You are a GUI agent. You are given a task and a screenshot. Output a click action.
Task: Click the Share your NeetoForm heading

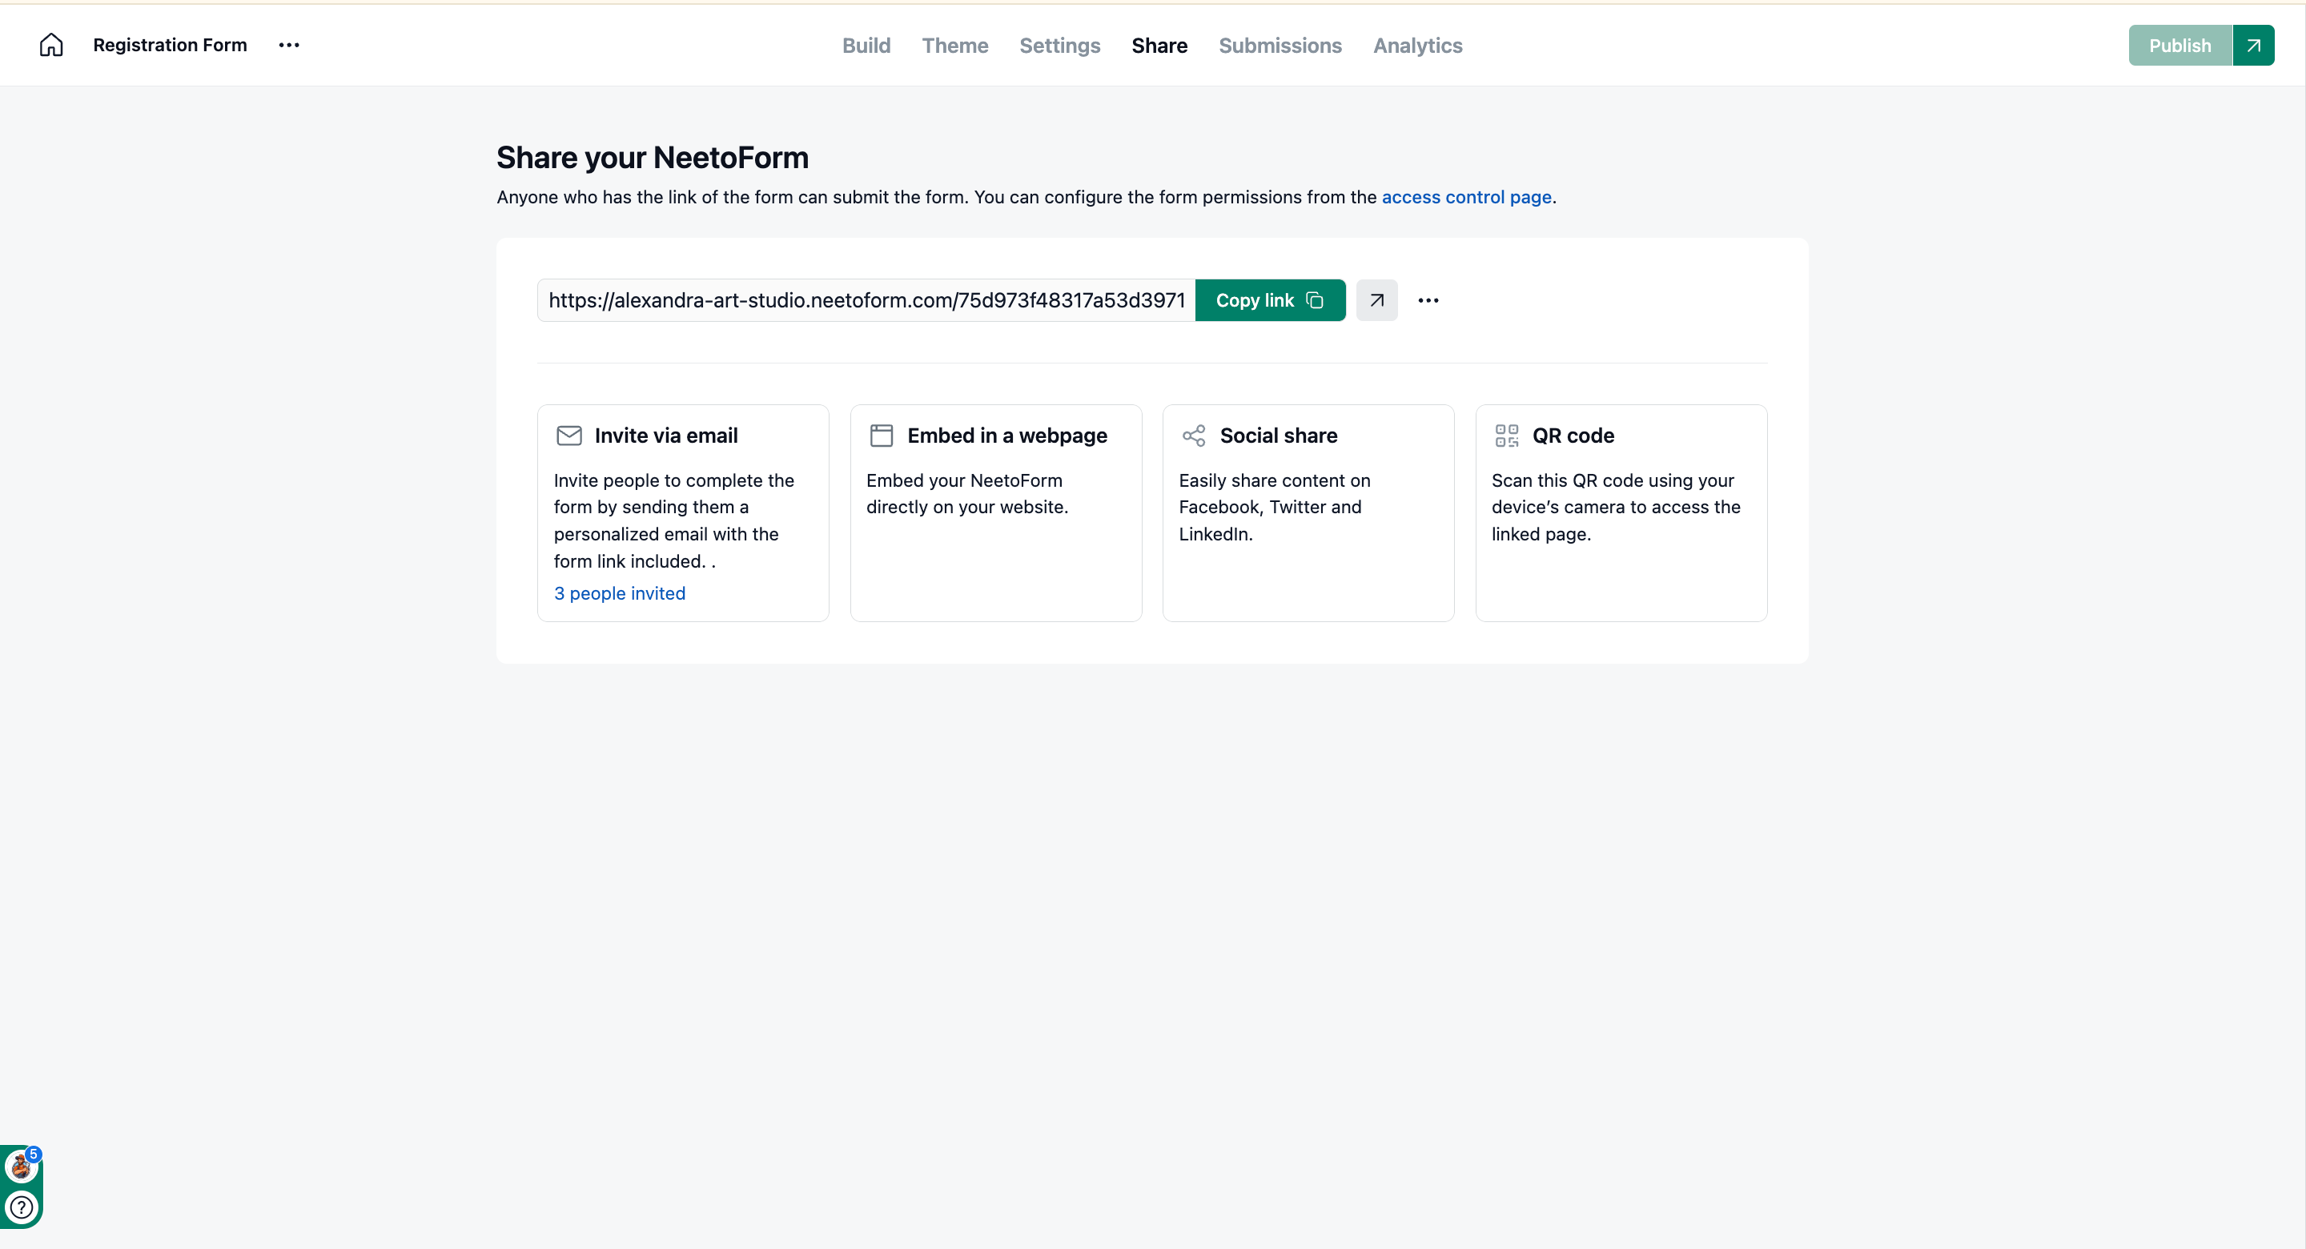(x=652, y=158)
